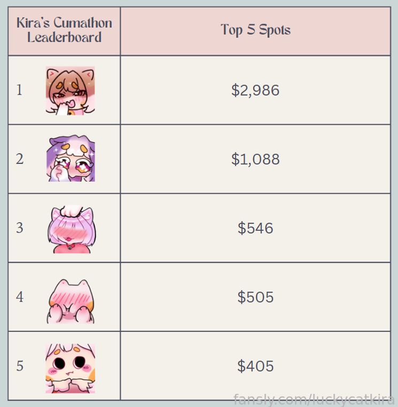Image resolution: width=398 pixels, height=407 pixels.
Task: Select the pink blushing cat blob emote
Action: click(71, 301)
